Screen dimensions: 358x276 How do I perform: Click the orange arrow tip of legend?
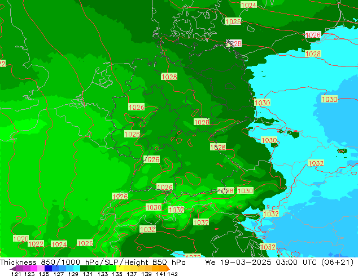click(168, 268)
